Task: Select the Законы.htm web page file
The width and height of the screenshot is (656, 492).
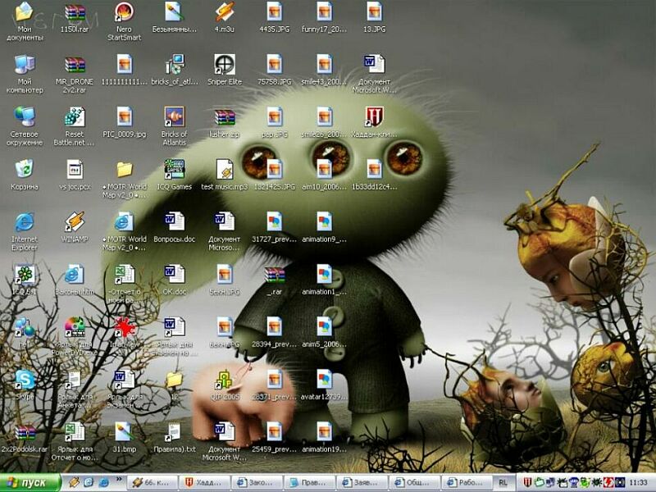Action: (x=75, y=275)
